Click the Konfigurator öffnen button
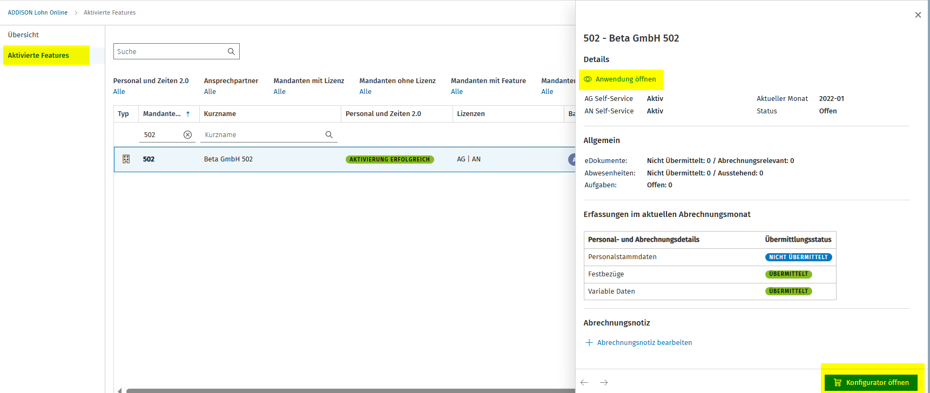Image resolution: width=930 pixels, height=393 pixels. point(871,383)
